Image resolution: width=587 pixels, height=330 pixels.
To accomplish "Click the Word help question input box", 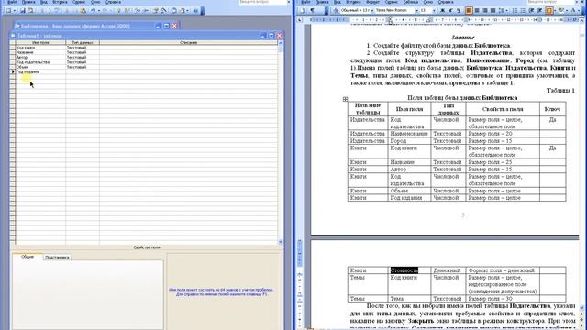I will [x=550, y=2].
